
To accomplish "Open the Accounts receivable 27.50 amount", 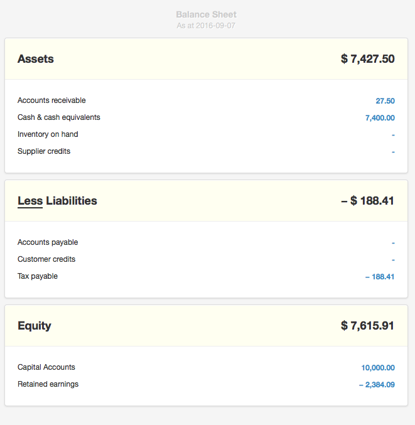I will [385, 101].
